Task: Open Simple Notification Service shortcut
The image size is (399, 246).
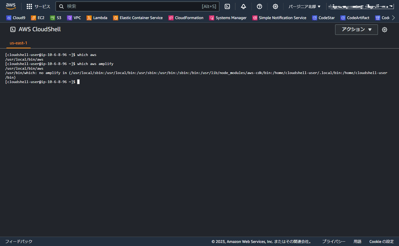Action: [279, 18]
